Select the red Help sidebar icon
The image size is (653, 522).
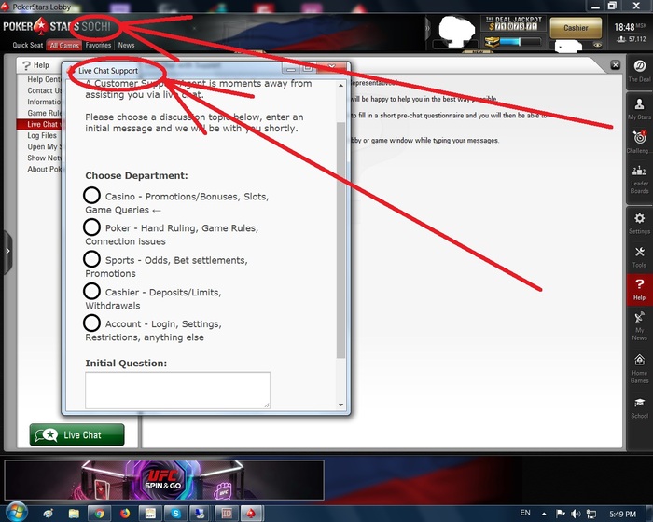point(639,290)
